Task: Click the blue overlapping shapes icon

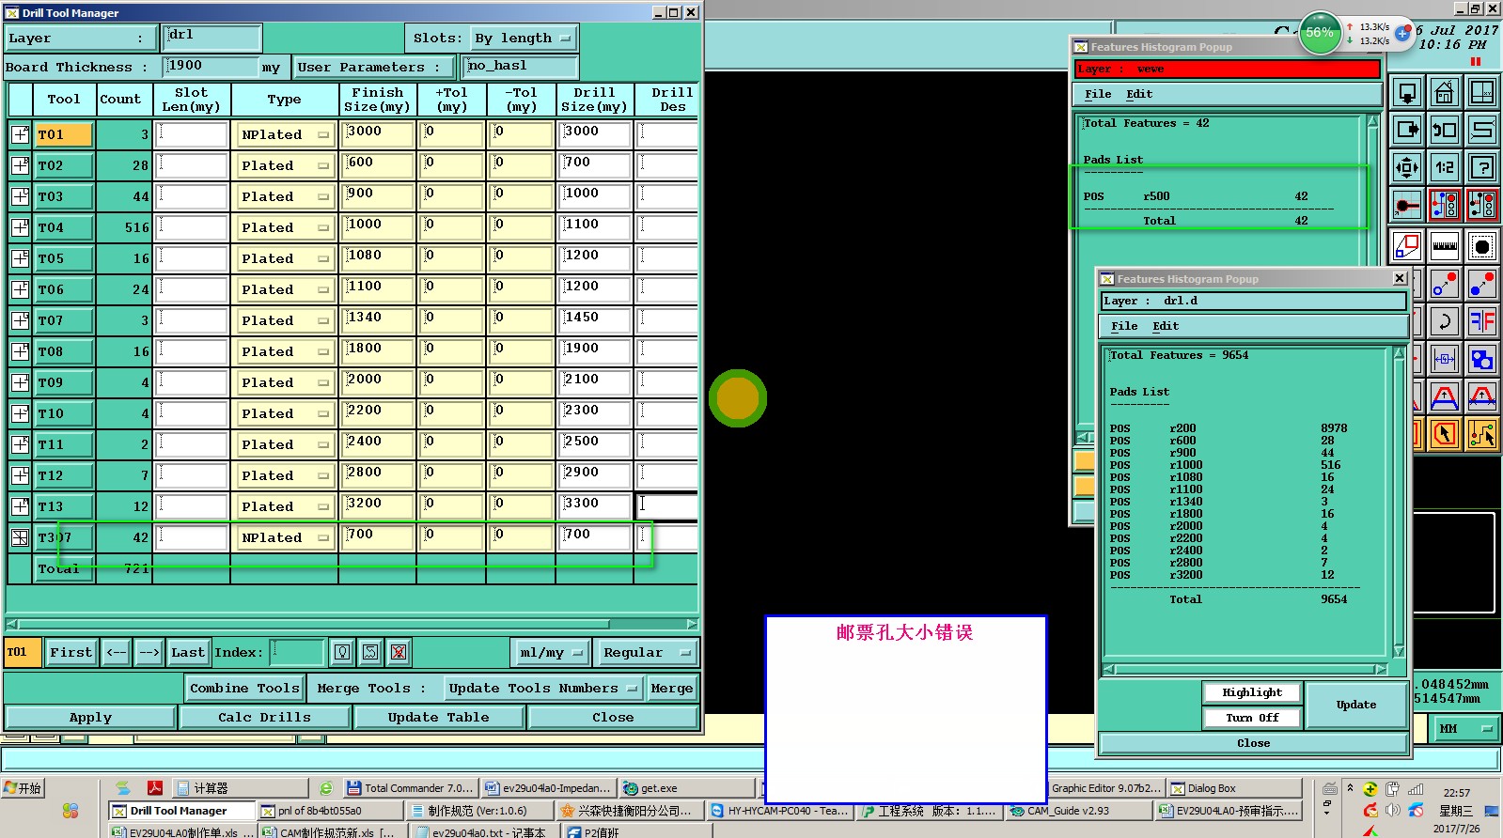Action: (x=1481, y=359)
